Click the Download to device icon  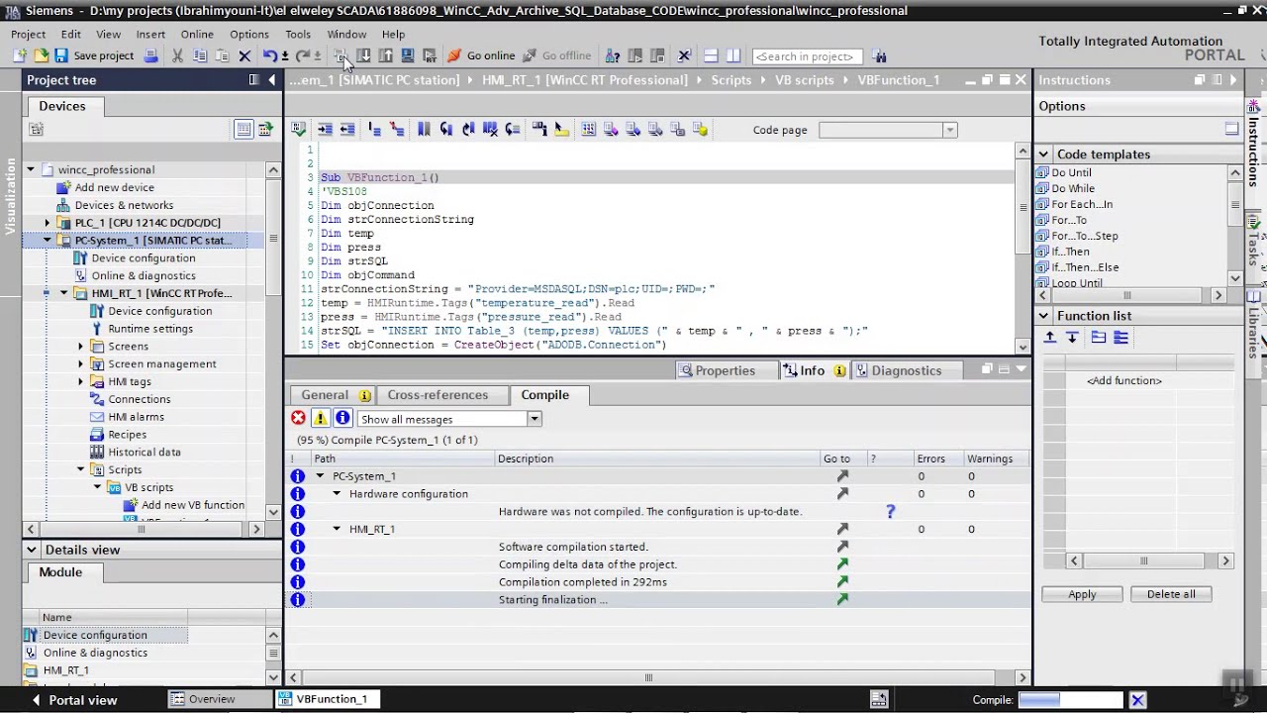363,55
